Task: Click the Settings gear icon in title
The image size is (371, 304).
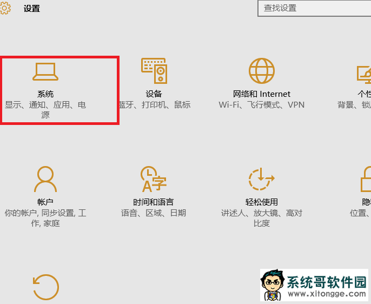Action: pos(5,8)
